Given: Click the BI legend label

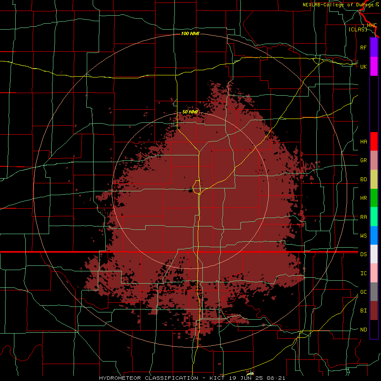Looking at the screenshot, I should point(363,311).
